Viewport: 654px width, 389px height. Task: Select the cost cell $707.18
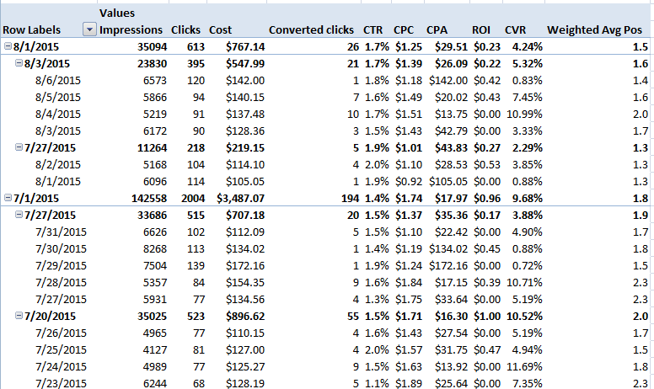(x=245, y=216)
